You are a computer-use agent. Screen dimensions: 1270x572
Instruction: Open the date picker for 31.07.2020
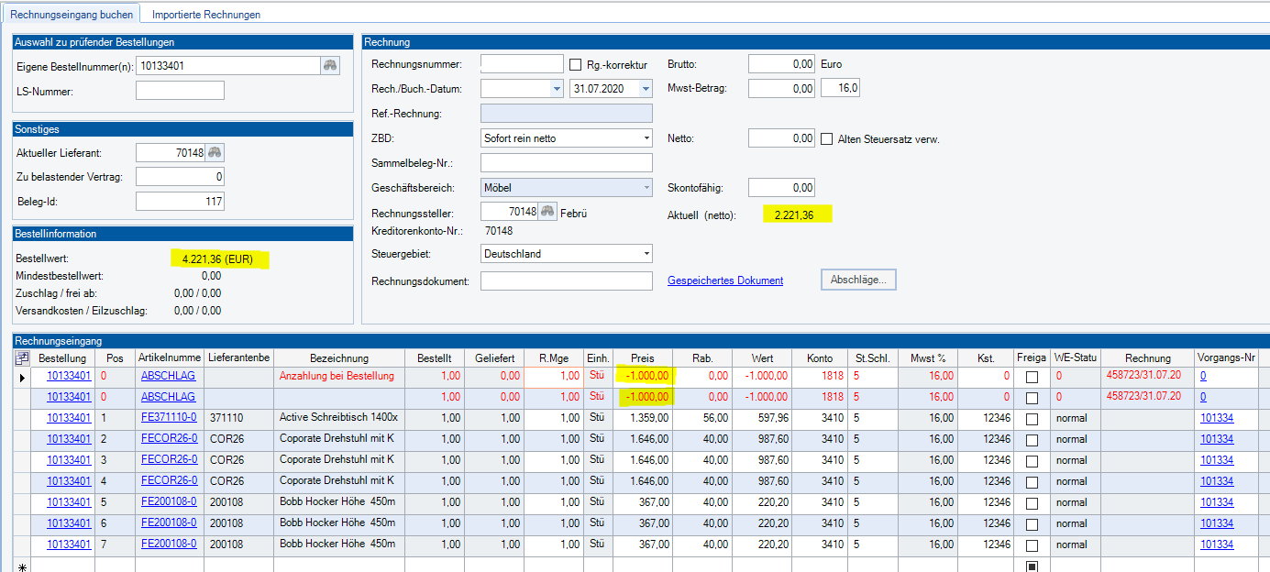coord(646,89)
